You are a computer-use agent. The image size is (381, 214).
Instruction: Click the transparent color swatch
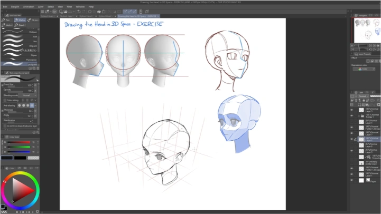point(33,158)
